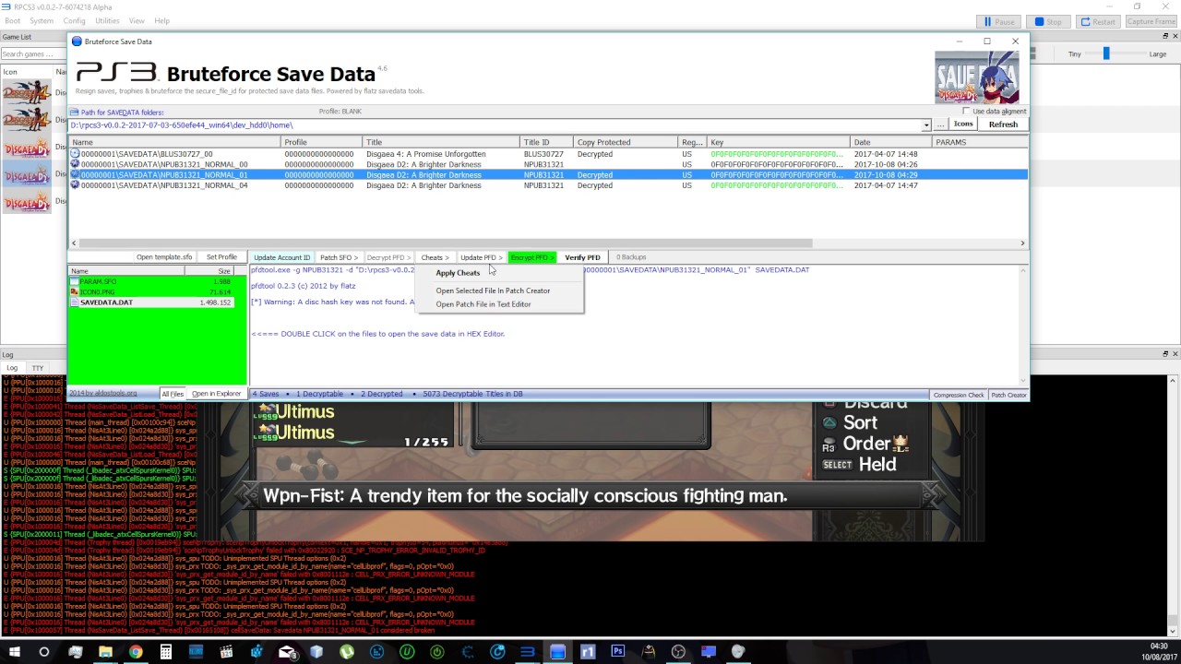Click the path browse ellipsis button
1181x664 pixels.
(940, 125)
